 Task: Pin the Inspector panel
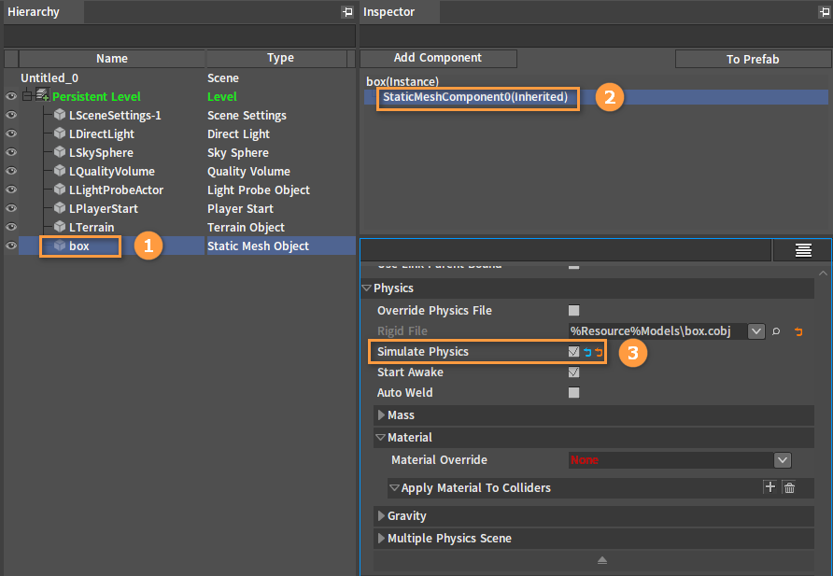tap(825, 12)
